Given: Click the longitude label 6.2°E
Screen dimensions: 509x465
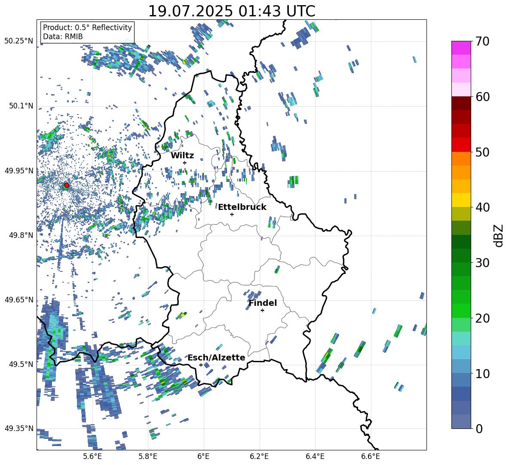Looking at the screenshot, I should coord(259,456).
